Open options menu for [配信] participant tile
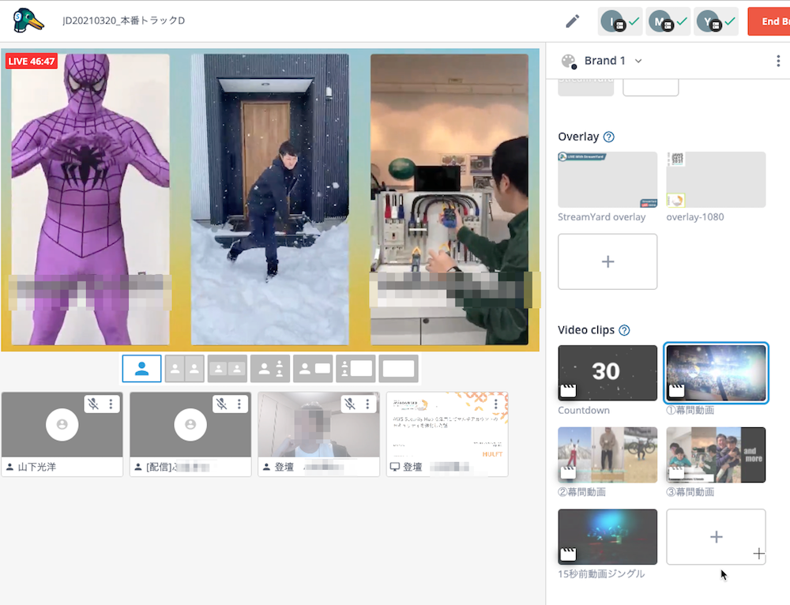 point(239,404)
